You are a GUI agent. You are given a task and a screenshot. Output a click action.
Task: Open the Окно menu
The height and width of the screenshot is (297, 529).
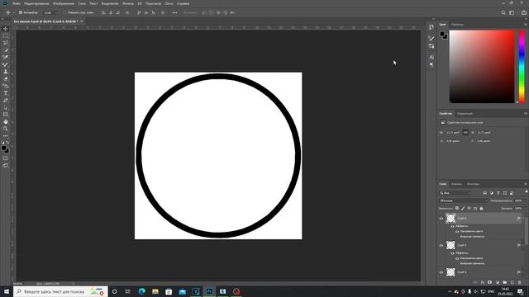click(169, 3)
